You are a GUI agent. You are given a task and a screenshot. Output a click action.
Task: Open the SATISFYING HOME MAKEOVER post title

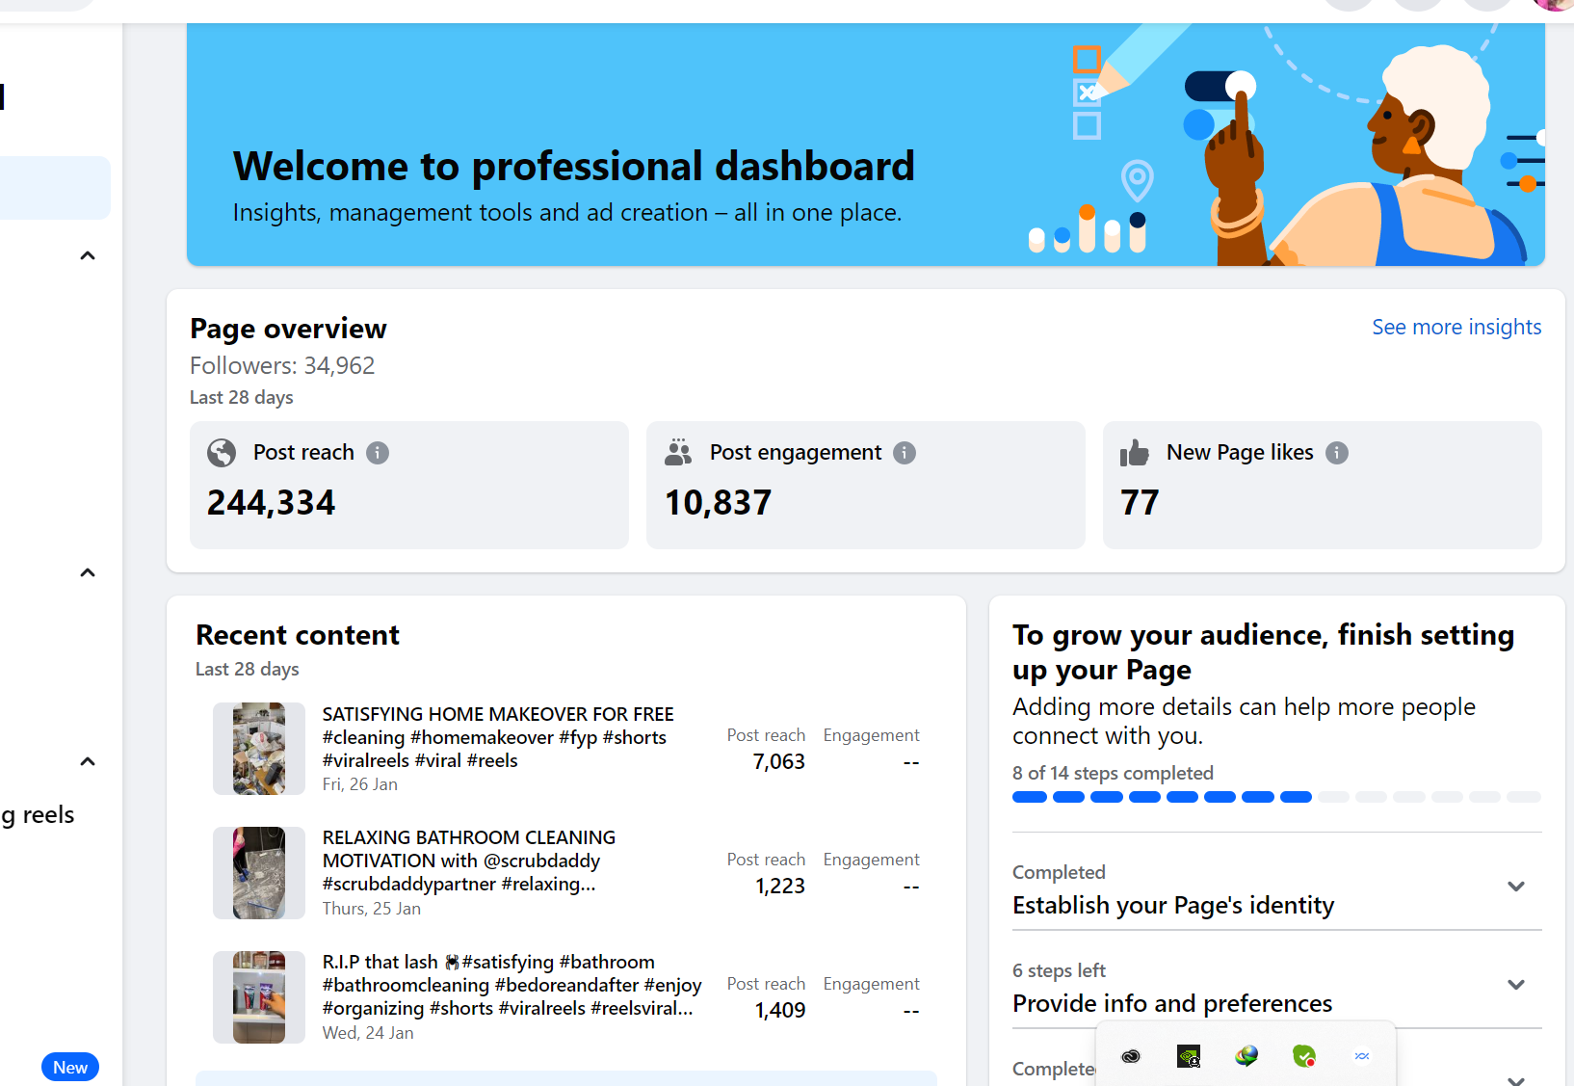498,737
